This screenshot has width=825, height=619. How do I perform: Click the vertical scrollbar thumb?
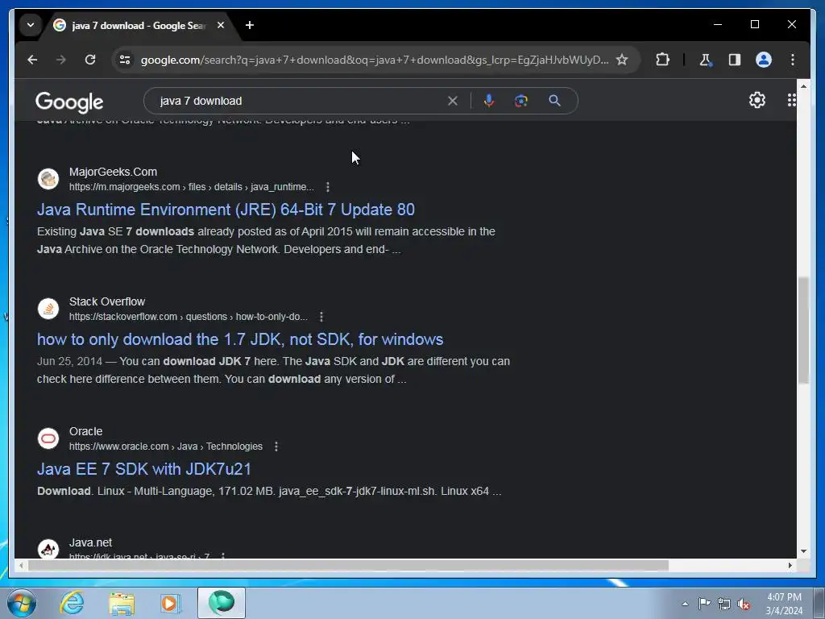point(803,330)
